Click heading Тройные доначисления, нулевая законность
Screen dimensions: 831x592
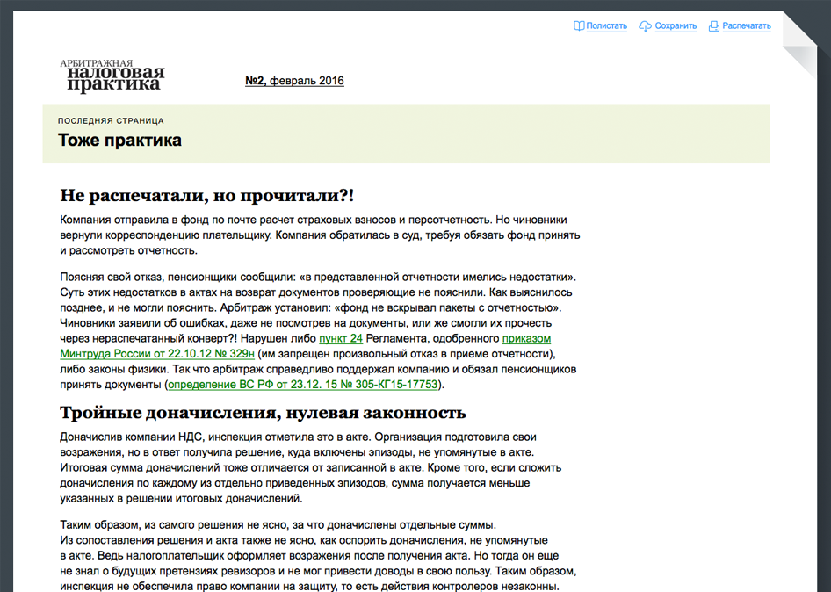[263, 412]
